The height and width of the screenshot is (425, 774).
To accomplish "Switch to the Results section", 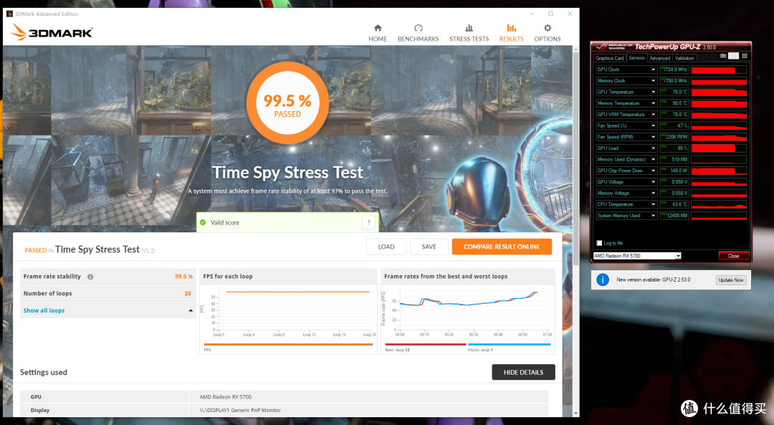I will [511, 33].
